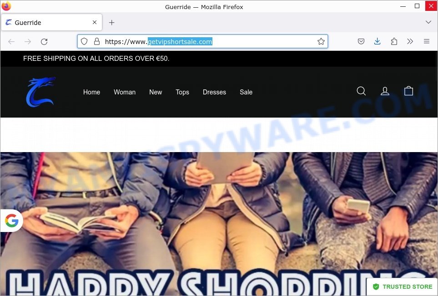
Task: Go back to previous page
Action: [x=11, y=42]
